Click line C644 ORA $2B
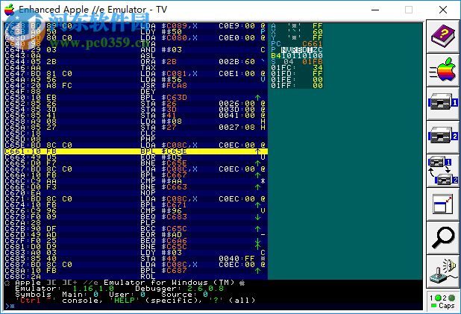 [x=136, y=62]
